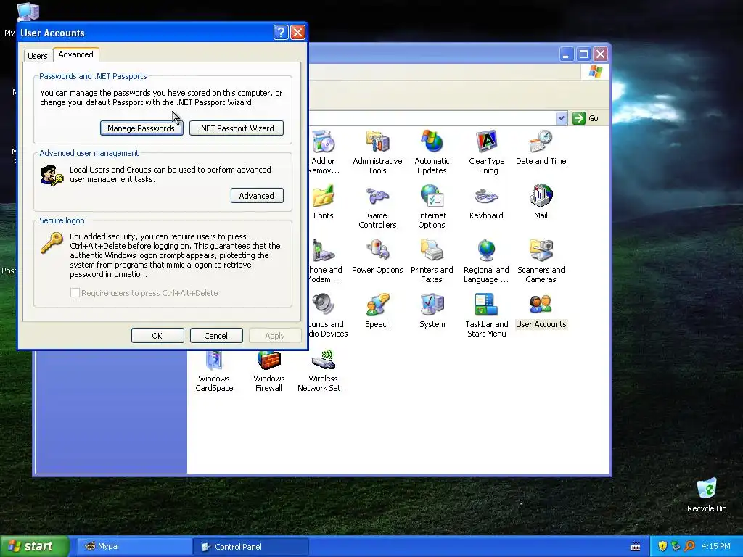Open Wireless Network Setup icon
The width and height of the screenshot is (743, 557).
[x=323, y=371]
